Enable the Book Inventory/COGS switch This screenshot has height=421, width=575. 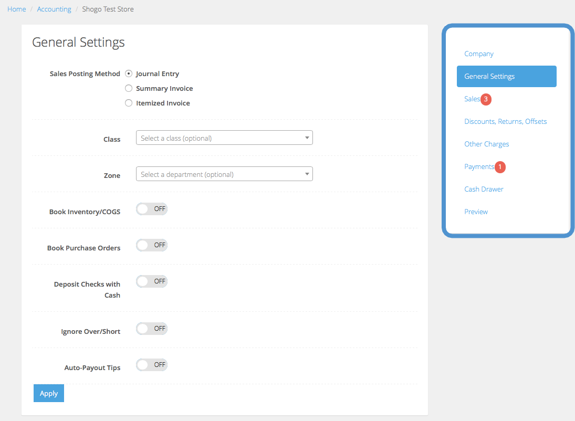point(152,209)
